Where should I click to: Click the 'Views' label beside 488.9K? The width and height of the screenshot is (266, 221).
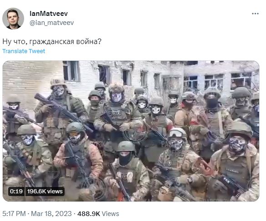[x=110, y=214]
